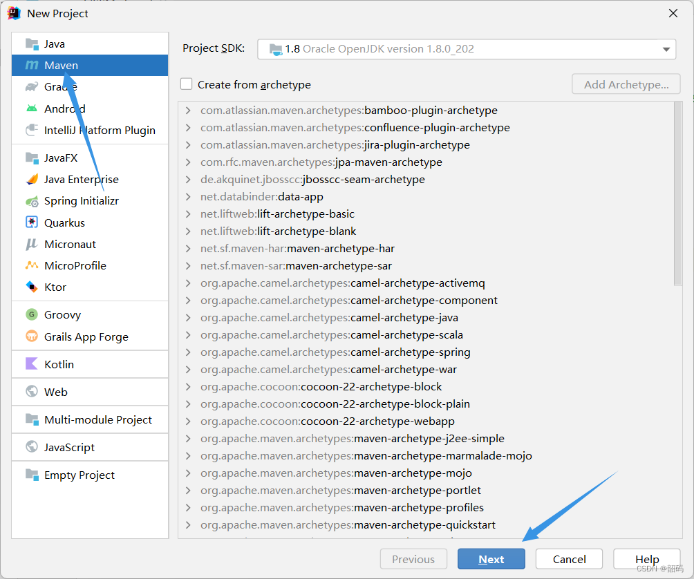Image resolution: width=694 pixels, height=579 pixels.
Task: Expand bamboo-plugin-archetype node
Action: (x=188, y=110)
